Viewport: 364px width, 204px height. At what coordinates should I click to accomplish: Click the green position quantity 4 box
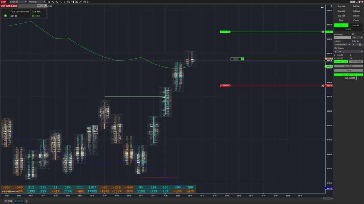(x=341, y=25)
